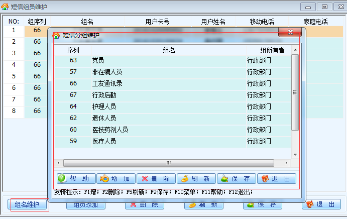Click the horizontal scrollbar left arrow
Viewport: 347px width, 219px height.
[58, 163]
